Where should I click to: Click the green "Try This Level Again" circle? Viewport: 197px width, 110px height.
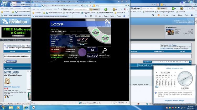(x=105, y=38)
